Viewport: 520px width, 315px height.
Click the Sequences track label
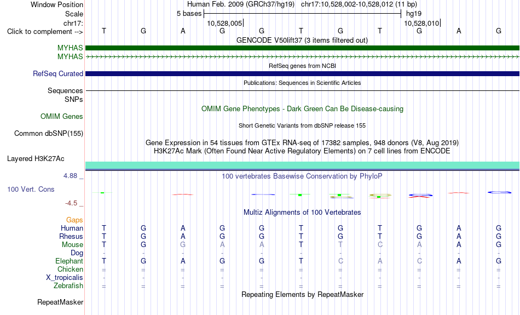[65, 90]
